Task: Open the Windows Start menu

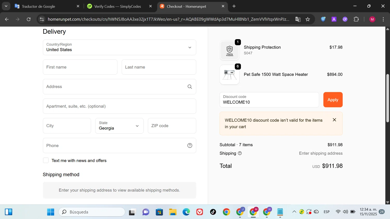Action: coord(50,212)
